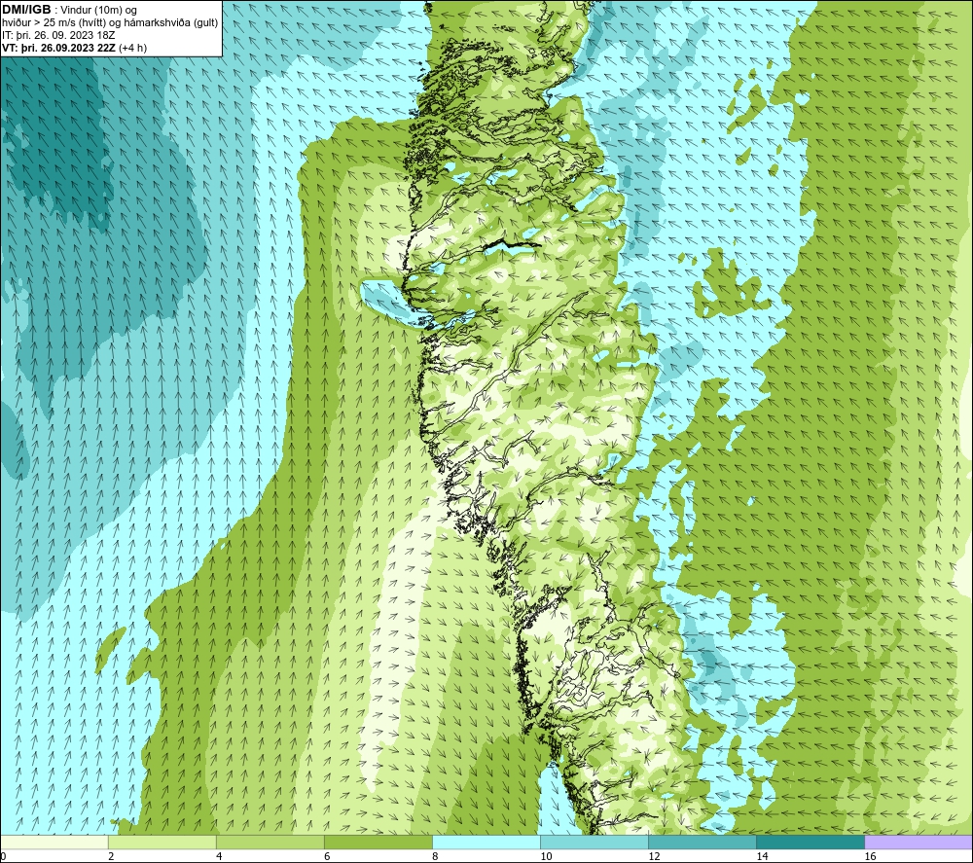
Task: Click the 'IT: þri. 26. 09. 2023 18Z' line
Action: click(58, 35)
